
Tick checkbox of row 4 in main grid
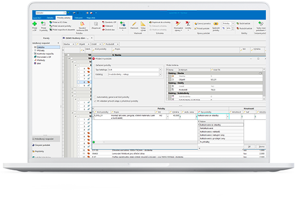[79, 68]
